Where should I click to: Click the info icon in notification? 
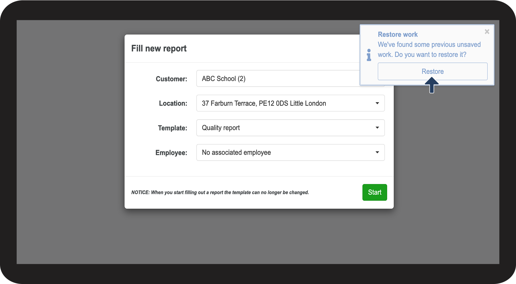tap(369, 55)
